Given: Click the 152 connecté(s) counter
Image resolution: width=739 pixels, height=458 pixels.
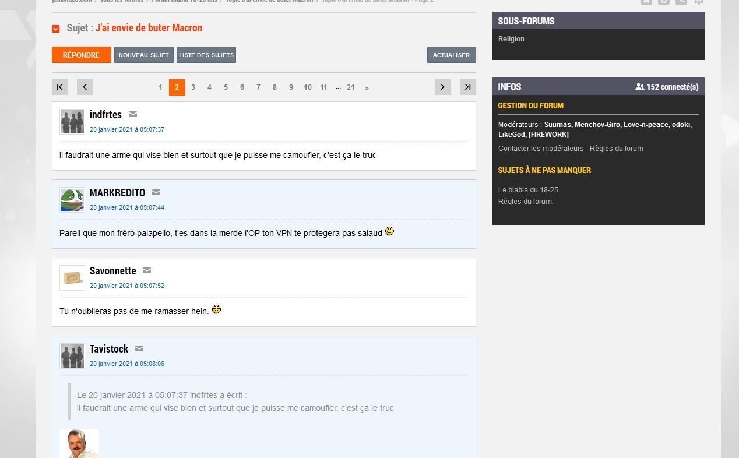Looking at the screenshot, I should tap(667, 87).
